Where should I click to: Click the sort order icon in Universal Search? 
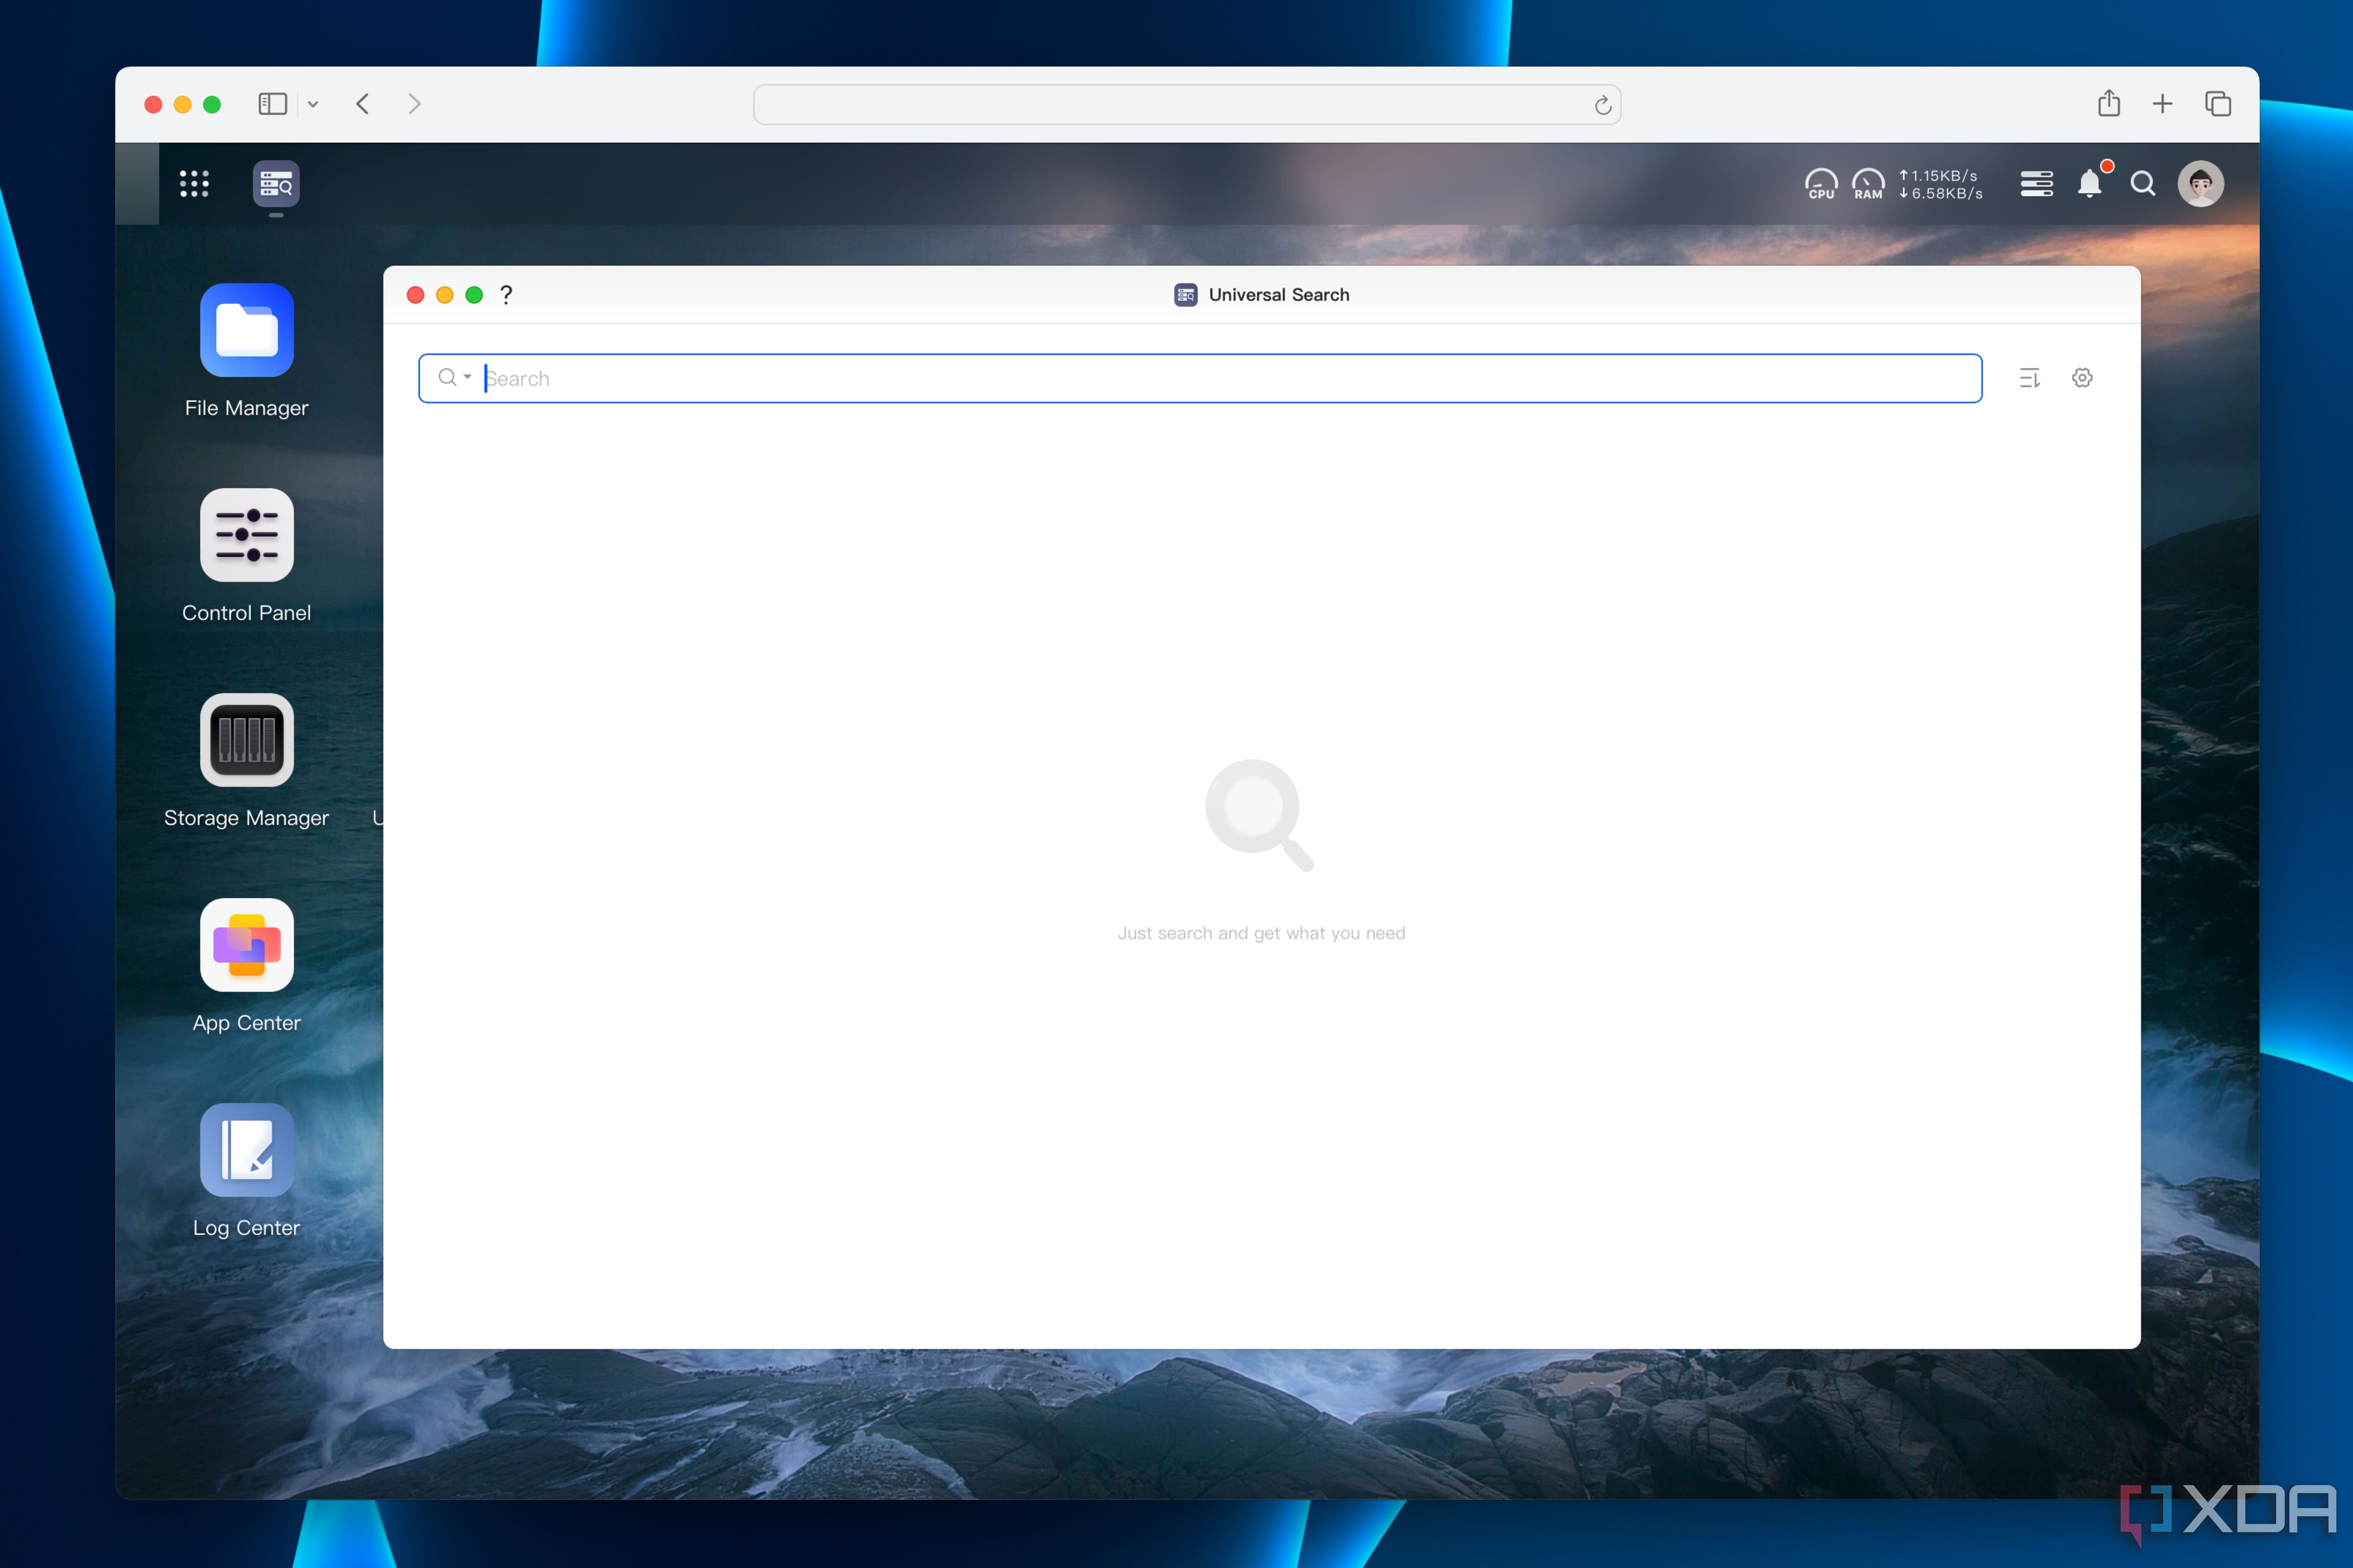click(x=2030, y=378)
